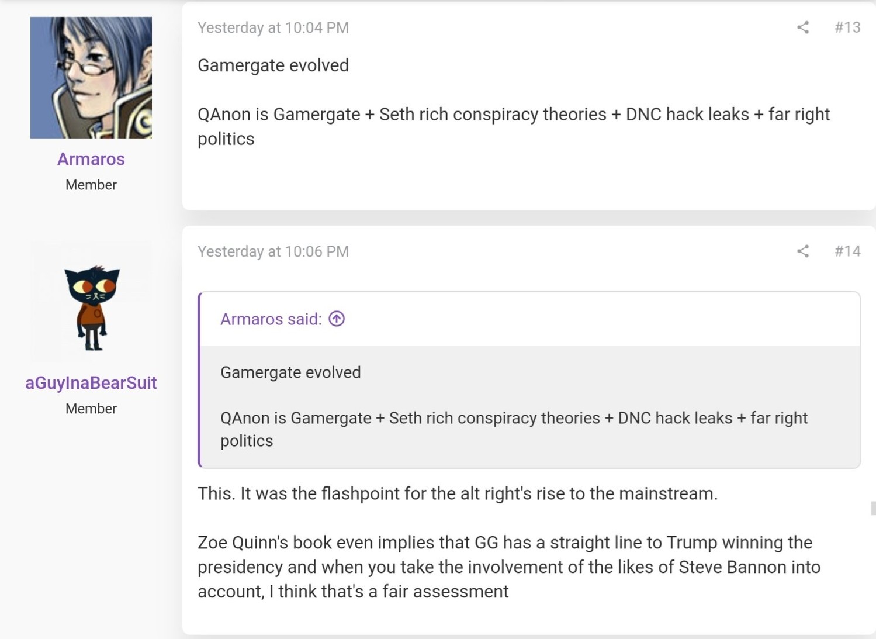
Task: Click the 'Member' title under Armaros
Action: (x=91, y=185)
